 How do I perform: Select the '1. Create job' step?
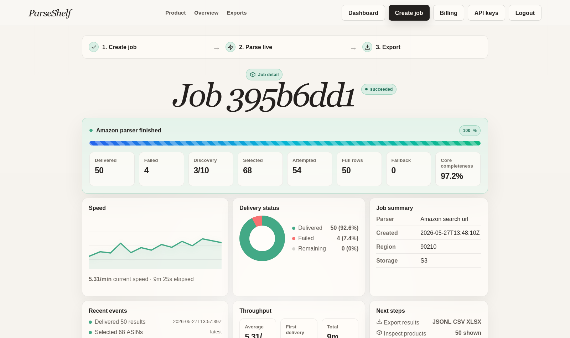[x=119, y=47]
